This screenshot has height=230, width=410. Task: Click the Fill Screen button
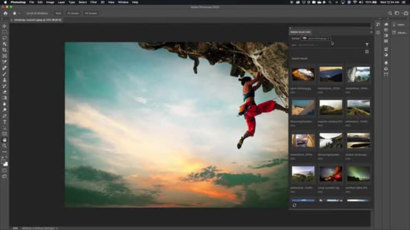[x=90, y=13]
